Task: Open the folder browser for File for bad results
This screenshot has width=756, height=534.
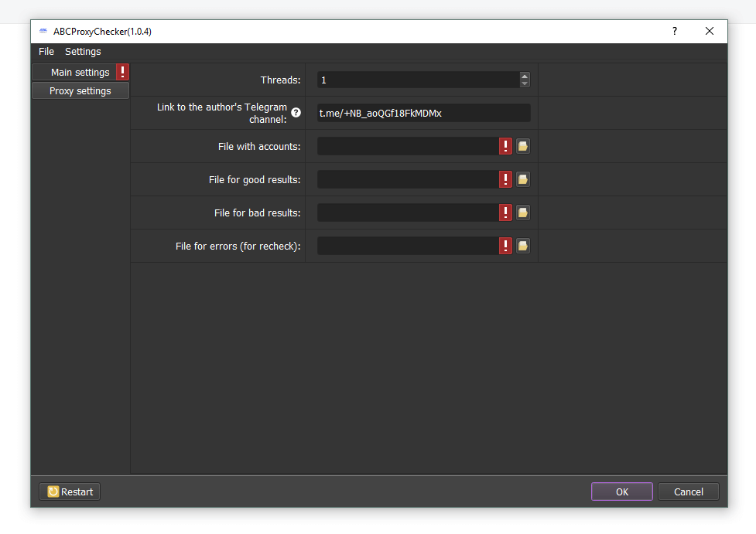Action: [x=522, y=213]
